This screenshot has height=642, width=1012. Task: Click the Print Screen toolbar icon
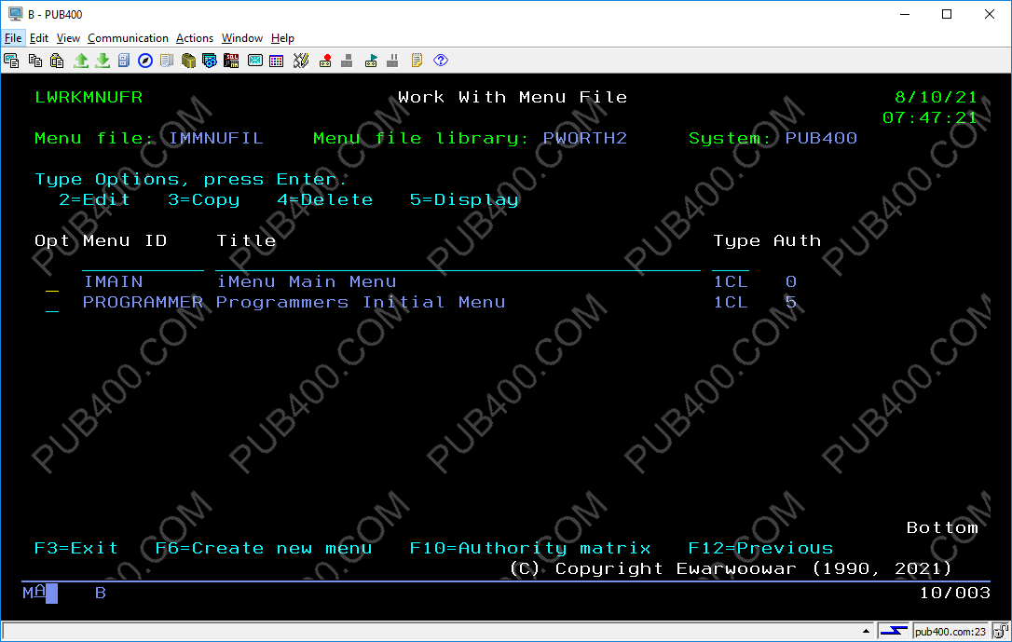(x=11, y=61)
